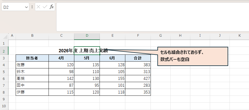Click the 合計 header cell
The image size is (249, 110).
138,58
